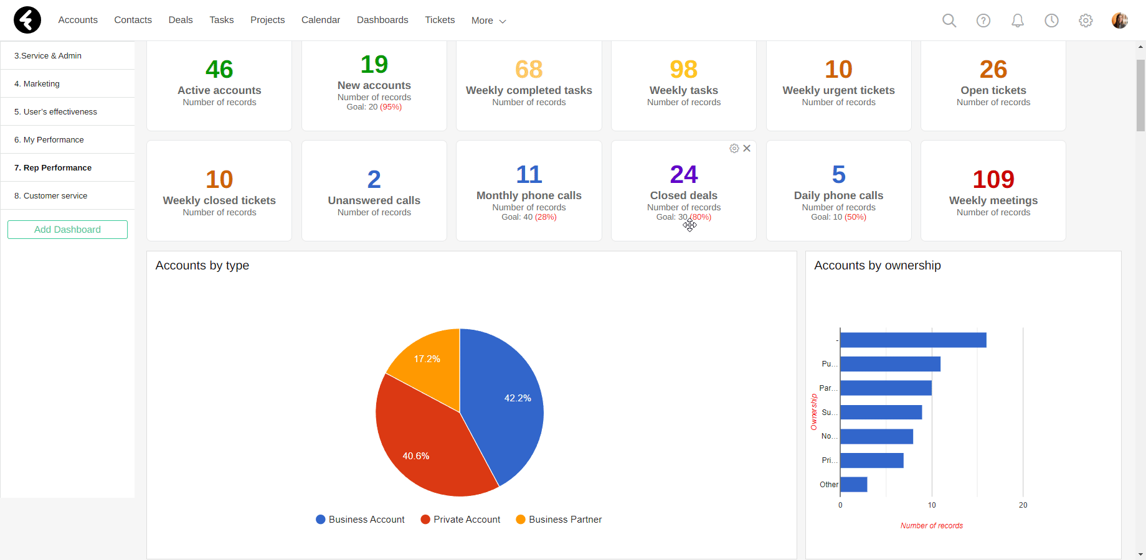Image resolution: width=1146 pixels, height=560 pixels.
Task: Click the 'Su...' ownership bar
Action: pos(881,412)
